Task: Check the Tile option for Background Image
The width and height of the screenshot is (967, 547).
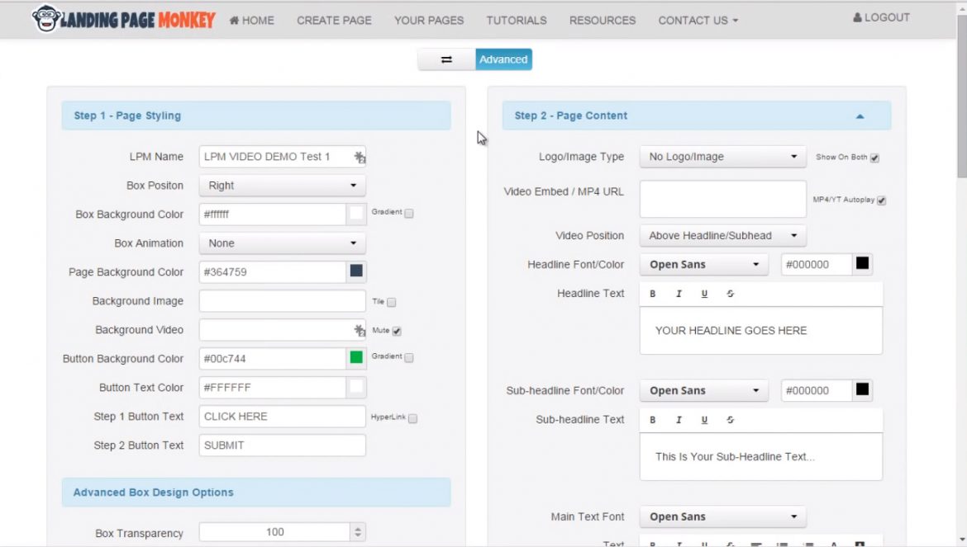Action: pyautogui.click(x=390, y=302)
